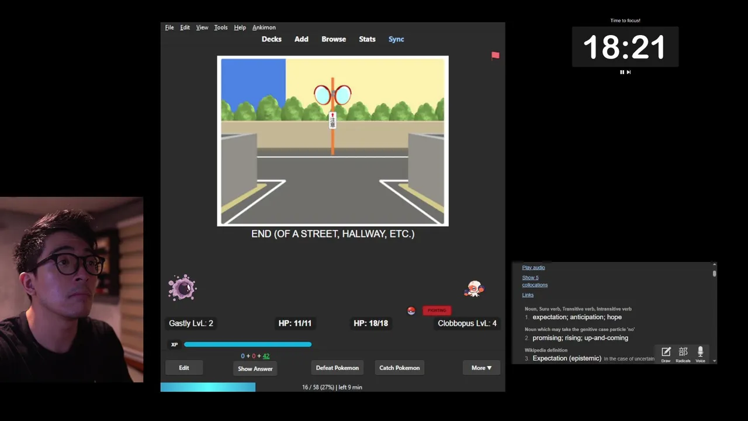Open the File menu

point(169,27)
